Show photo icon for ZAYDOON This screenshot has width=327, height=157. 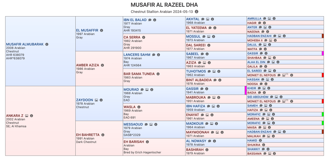coord(96,100)
